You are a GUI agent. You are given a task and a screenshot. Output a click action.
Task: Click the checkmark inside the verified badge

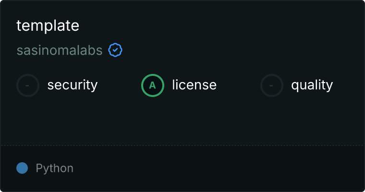tap(115, 50)
